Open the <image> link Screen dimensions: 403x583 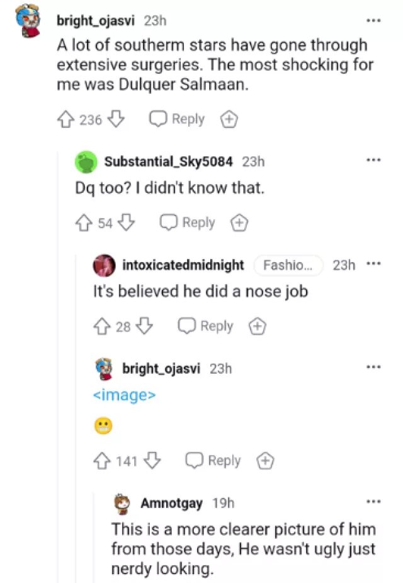point(124,396)
